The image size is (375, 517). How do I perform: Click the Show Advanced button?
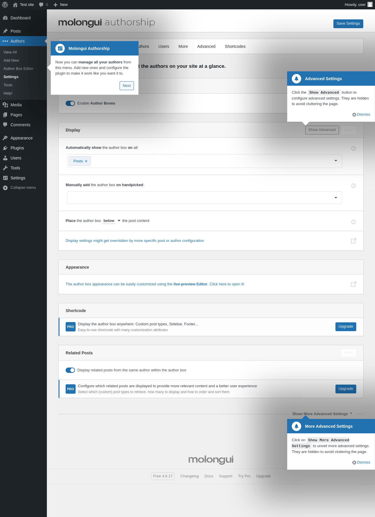coord(322,130)
